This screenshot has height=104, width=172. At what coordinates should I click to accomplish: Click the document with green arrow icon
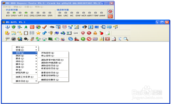click(107, 33)
